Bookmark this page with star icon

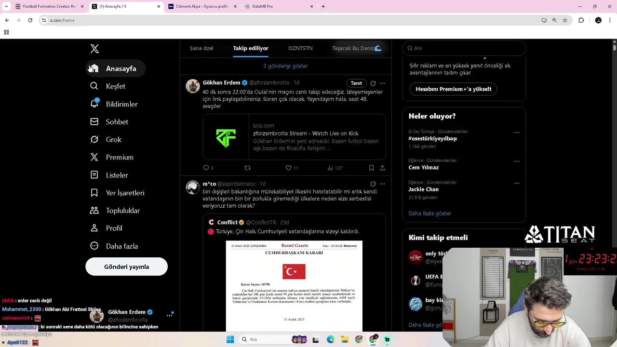coord(565,20)
